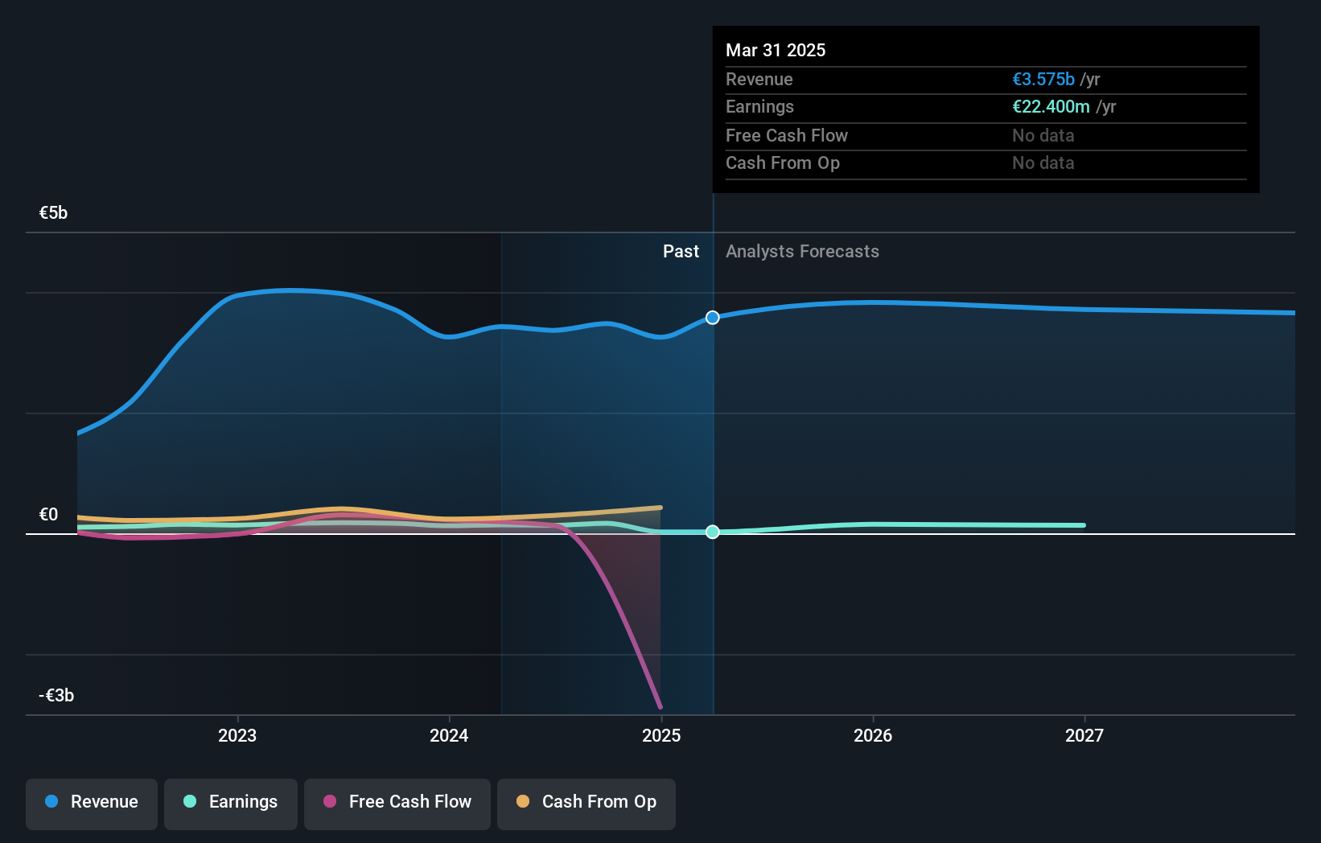Click the -€3b y-axis label

(x=56, y=695)
